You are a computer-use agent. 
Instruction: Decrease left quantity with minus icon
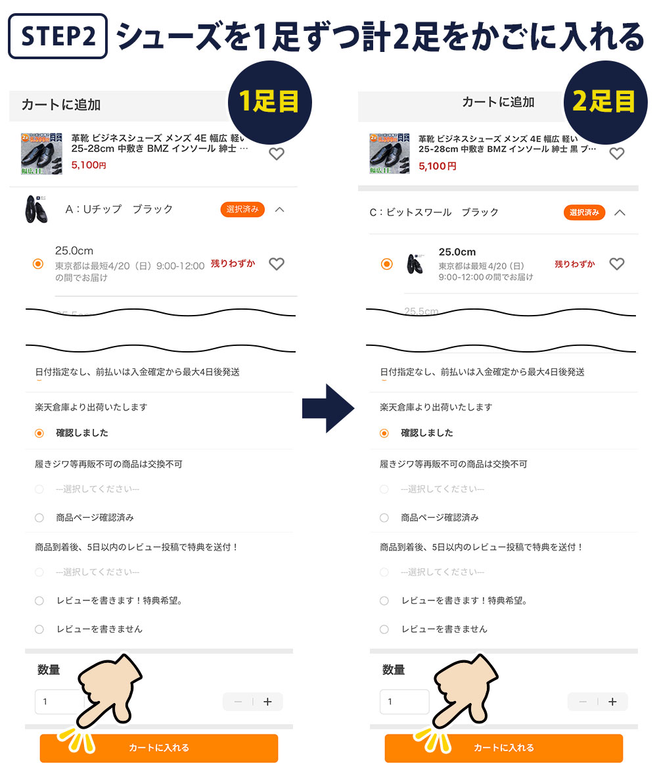pos(238,702)
